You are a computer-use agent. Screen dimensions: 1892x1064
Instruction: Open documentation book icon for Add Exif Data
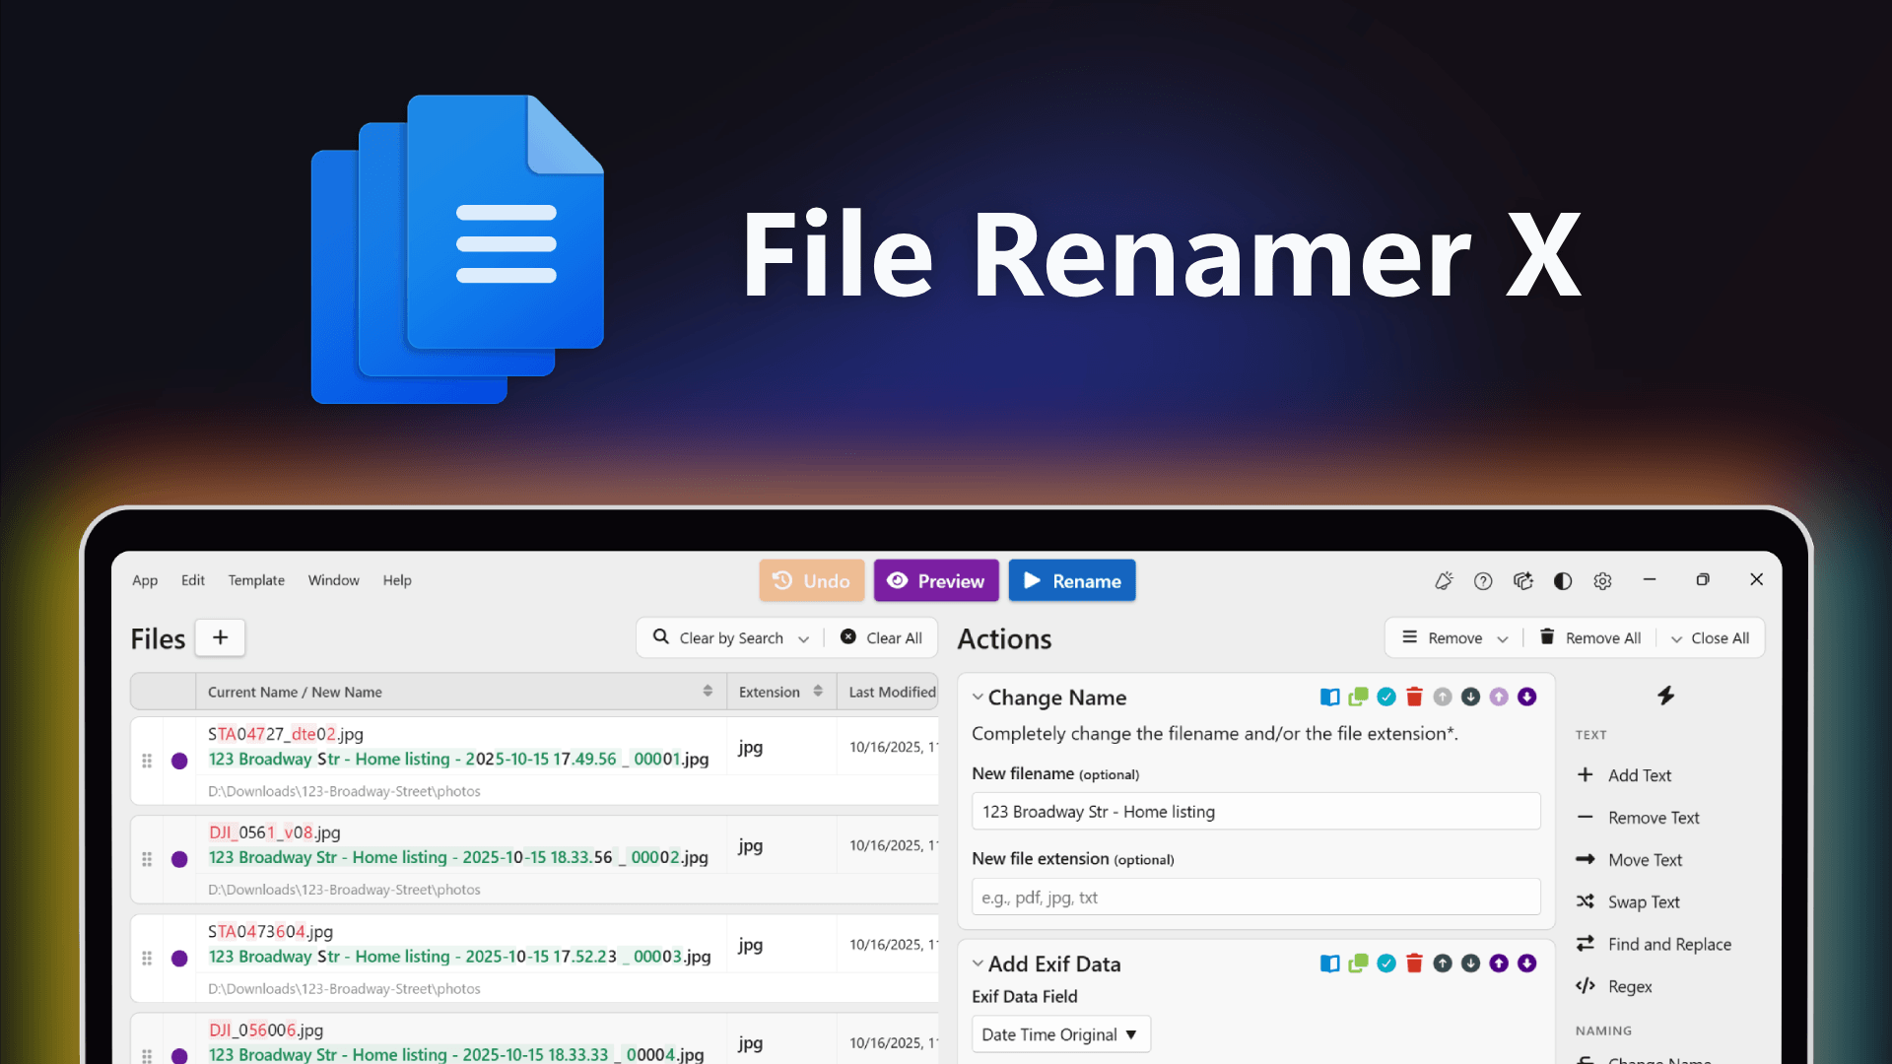click(x=1330, y=964)
